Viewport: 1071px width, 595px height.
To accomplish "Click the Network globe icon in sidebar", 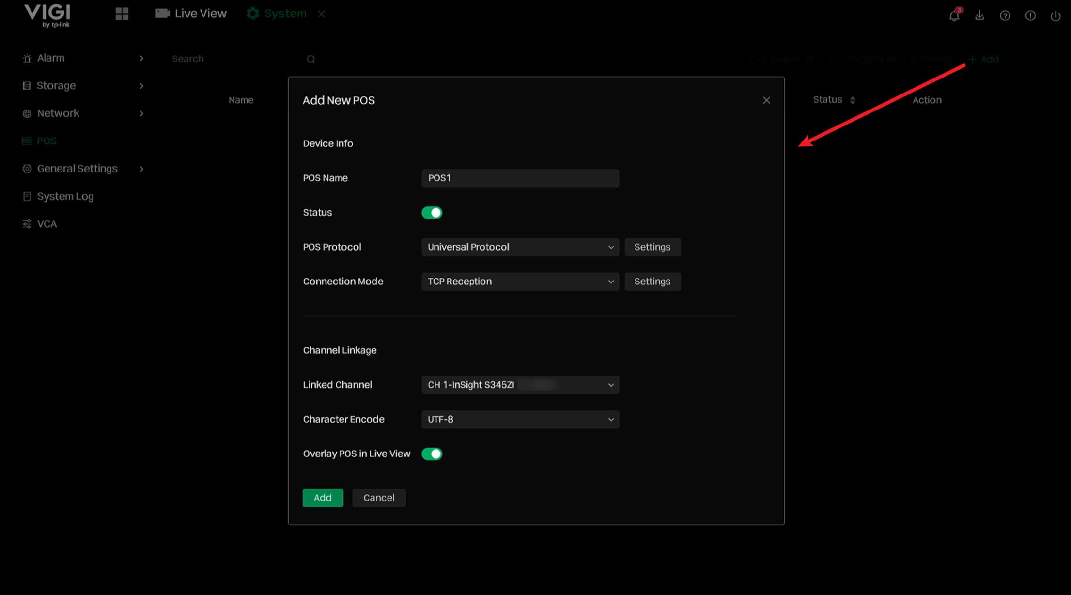I will click(x=27, y=113).
